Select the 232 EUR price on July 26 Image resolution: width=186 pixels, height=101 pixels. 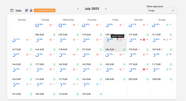pyautogui.click(x=133, y=79)
